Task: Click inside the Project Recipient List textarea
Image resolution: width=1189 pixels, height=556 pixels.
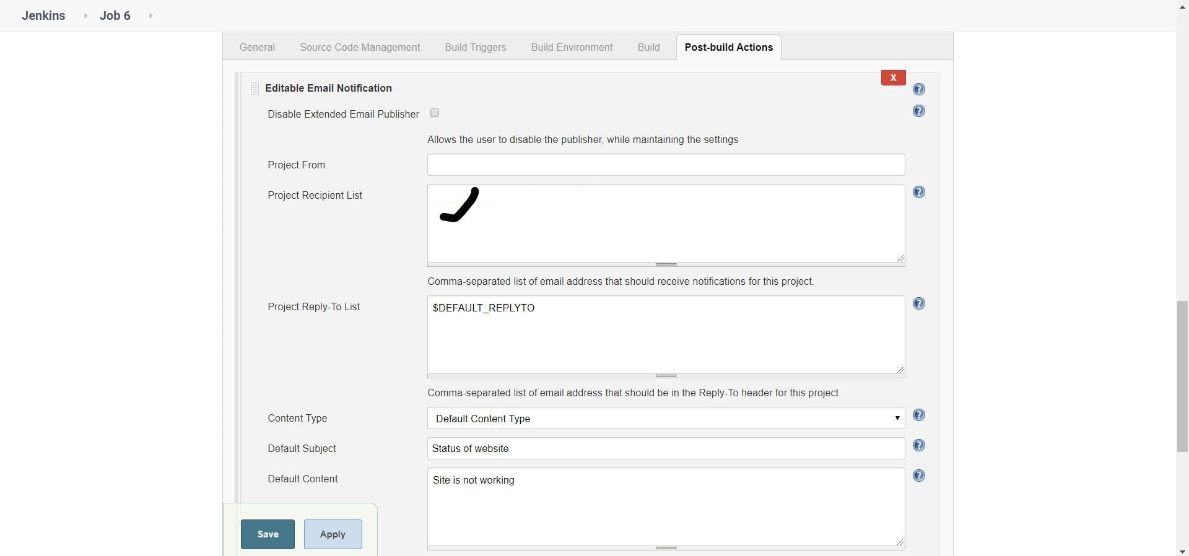Action: pyautogui.click(x=666, y=224)
